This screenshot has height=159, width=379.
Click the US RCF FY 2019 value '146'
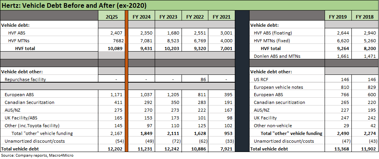pyautogui.click(x=345, y=79)
